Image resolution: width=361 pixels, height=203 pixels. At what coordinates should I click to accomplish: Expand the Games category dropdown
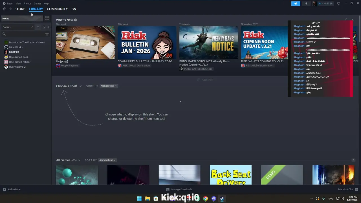click(x=17, y=27)
